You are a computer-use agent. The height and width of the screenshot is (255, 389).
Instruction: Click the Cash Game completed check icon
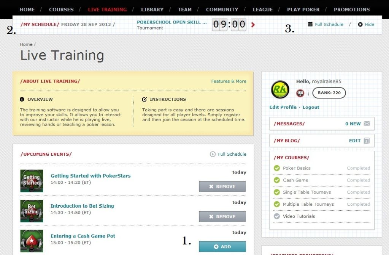(276, 180)
